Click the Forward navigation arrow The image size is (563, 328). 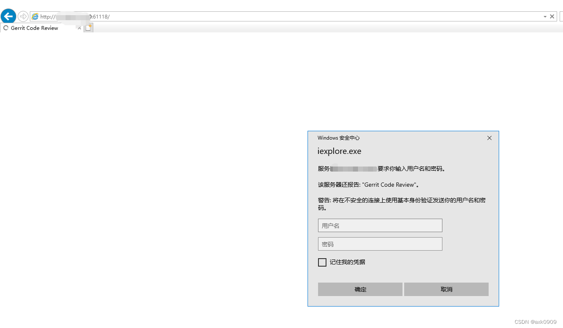(23, 16)
